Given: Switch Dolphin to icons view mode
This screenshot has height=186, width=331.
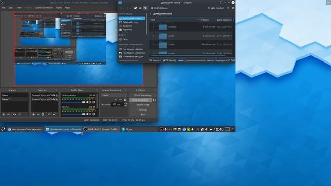Looking at the screenshot, I should (x=136, y=8).
